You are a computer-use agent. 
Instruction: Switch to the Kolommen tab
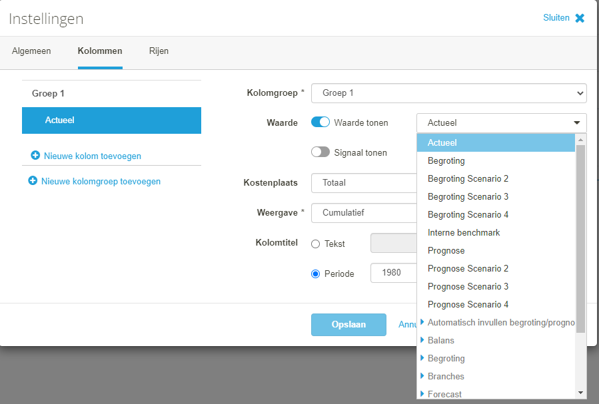point(100,51)
